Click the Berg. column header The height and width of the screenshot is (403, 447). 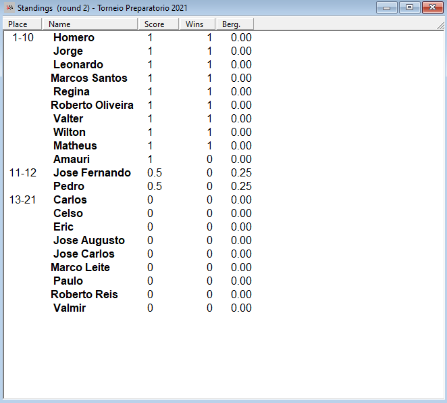point(232,24)
